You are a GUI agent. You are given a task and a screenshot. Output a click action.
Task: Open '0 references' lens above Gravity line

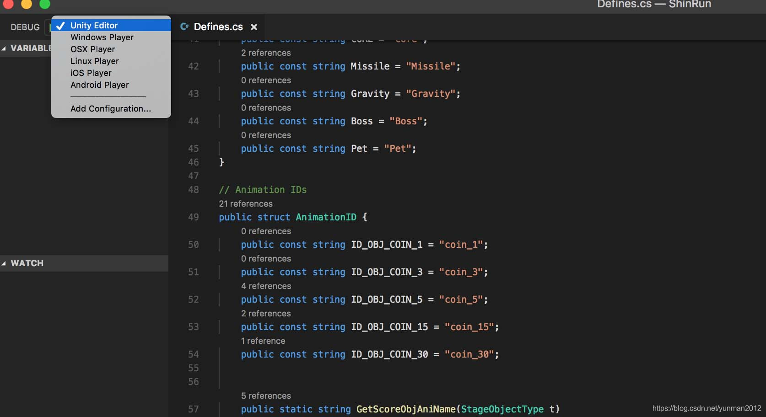point(266,80)
